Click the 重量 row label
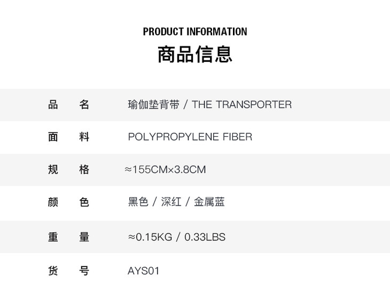 click(68, 237)
